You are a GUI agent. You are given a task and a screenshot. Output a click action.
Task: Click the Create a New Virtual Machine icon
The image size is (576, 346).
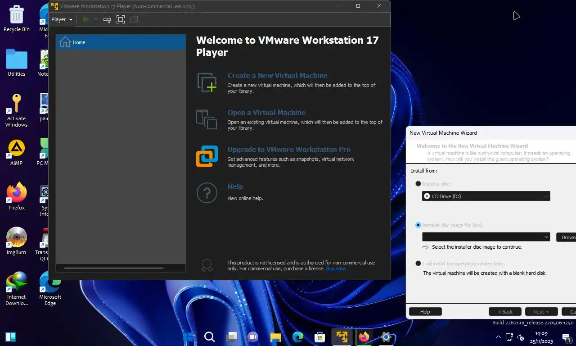pos(207,82)
